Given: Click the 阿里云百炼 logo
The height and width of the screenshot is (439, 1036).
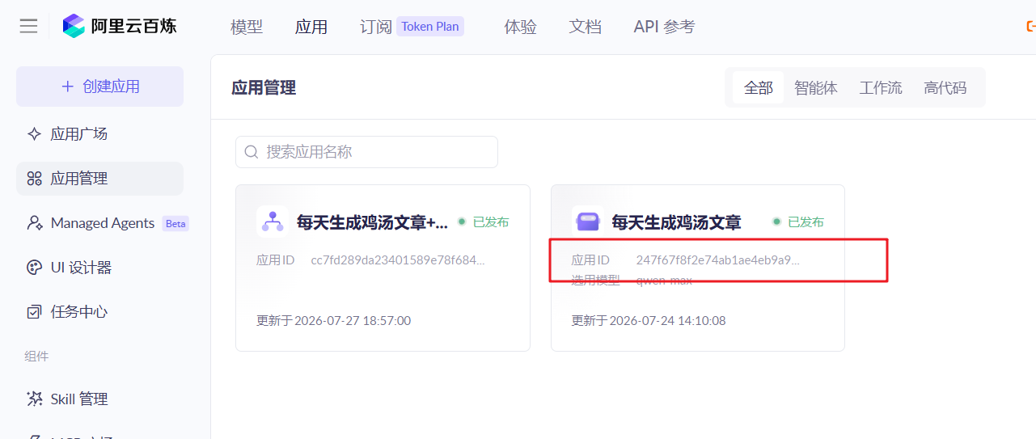Looking at the screenshot, I should [120, 26].
